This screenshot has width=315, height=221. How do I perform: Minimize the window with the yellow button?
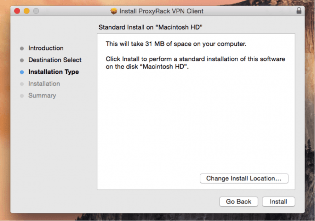point(26,11)
